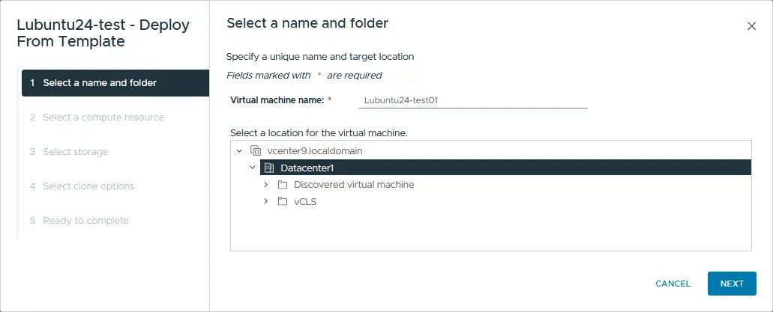
Task: Collapse the vcenter9.localdomain tree node
Action: (x=240, y=150)
